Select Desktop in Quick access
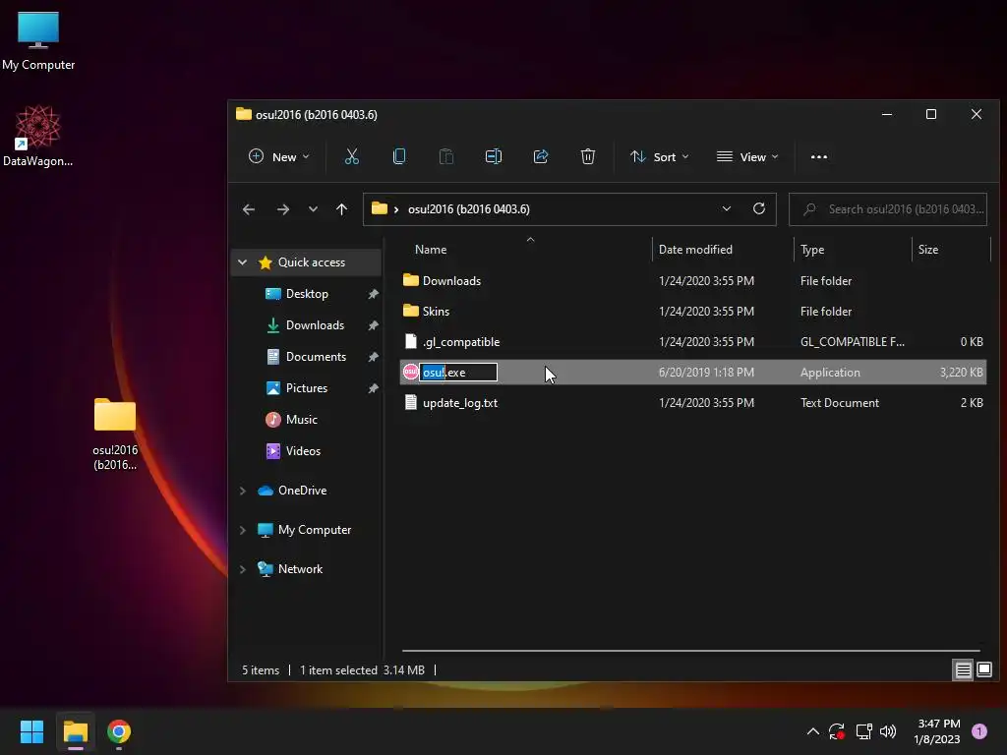The height and width of the screenshot is (755, 1007). click(307, 294)
